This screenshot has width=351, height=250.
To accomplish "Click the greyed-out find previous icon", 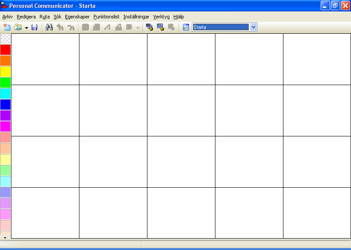I will pyautogui.click(x=60, y=27).
